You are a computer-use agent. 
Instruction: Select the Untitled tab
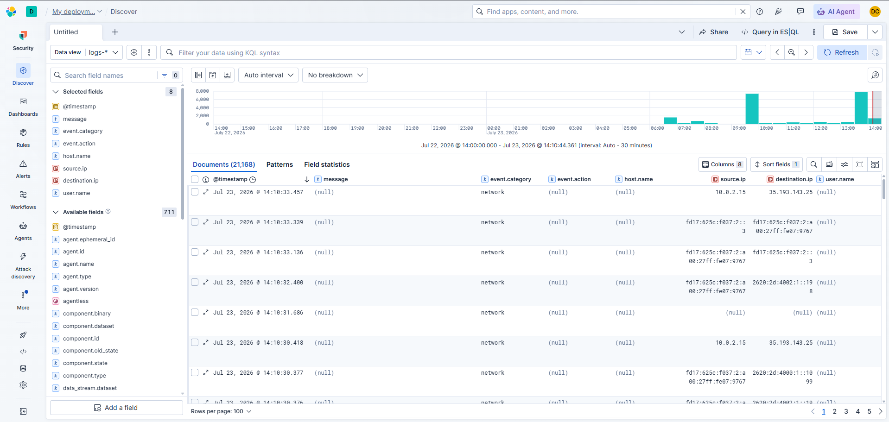(76, 32)
